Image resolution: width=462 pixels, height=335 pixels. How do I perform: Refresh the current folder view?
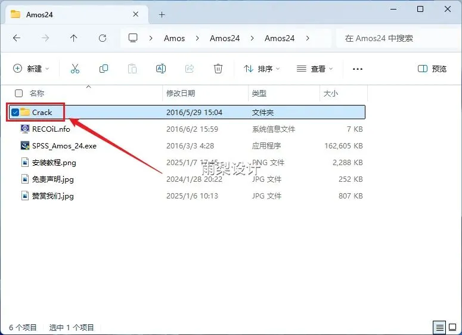[103, 38]
